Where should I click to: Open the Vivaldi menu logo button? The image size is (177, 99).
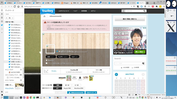(x=2, y=2)
